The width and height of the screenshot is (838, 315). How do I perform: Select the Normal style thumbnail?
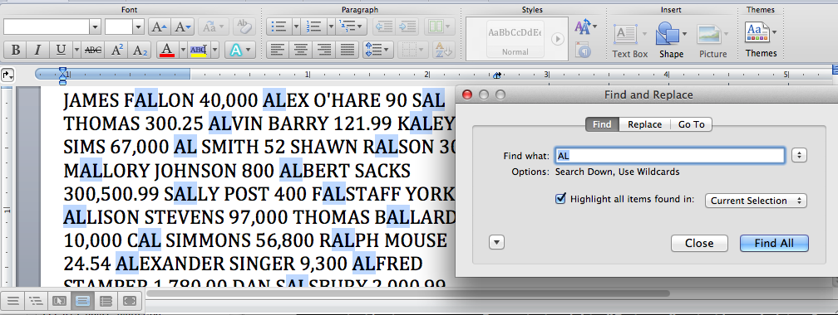(515, 38)
